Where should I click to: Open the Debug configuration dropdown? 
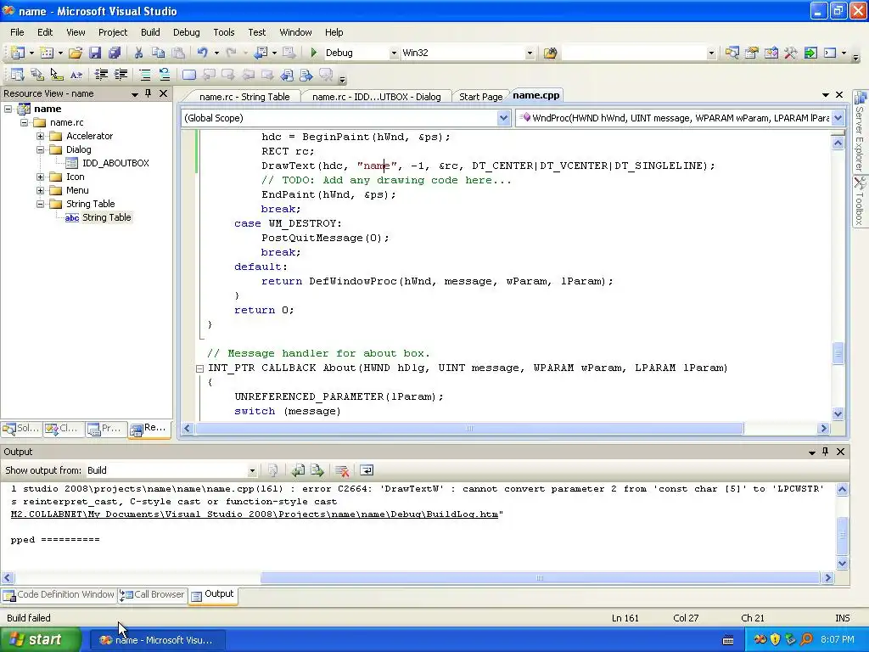[394, 53]
